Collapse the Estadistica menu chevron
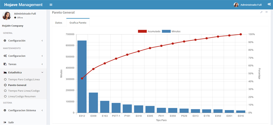This screenshot has height=125, width=273. point(42,72)
